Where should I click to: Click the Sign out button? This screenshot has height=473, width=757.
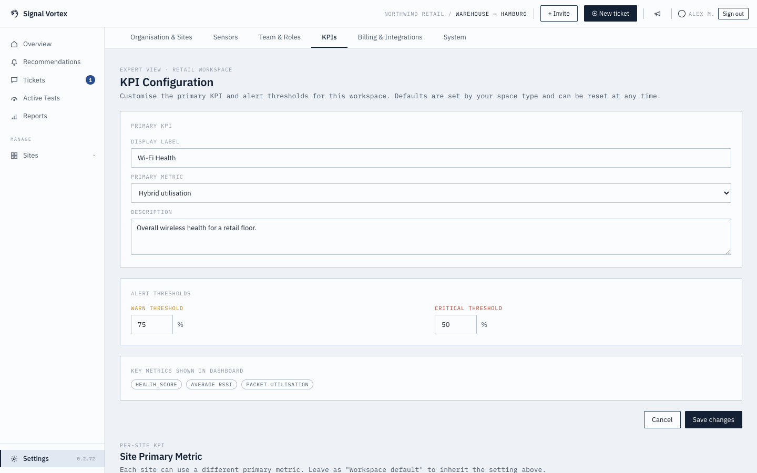[733, 14]
